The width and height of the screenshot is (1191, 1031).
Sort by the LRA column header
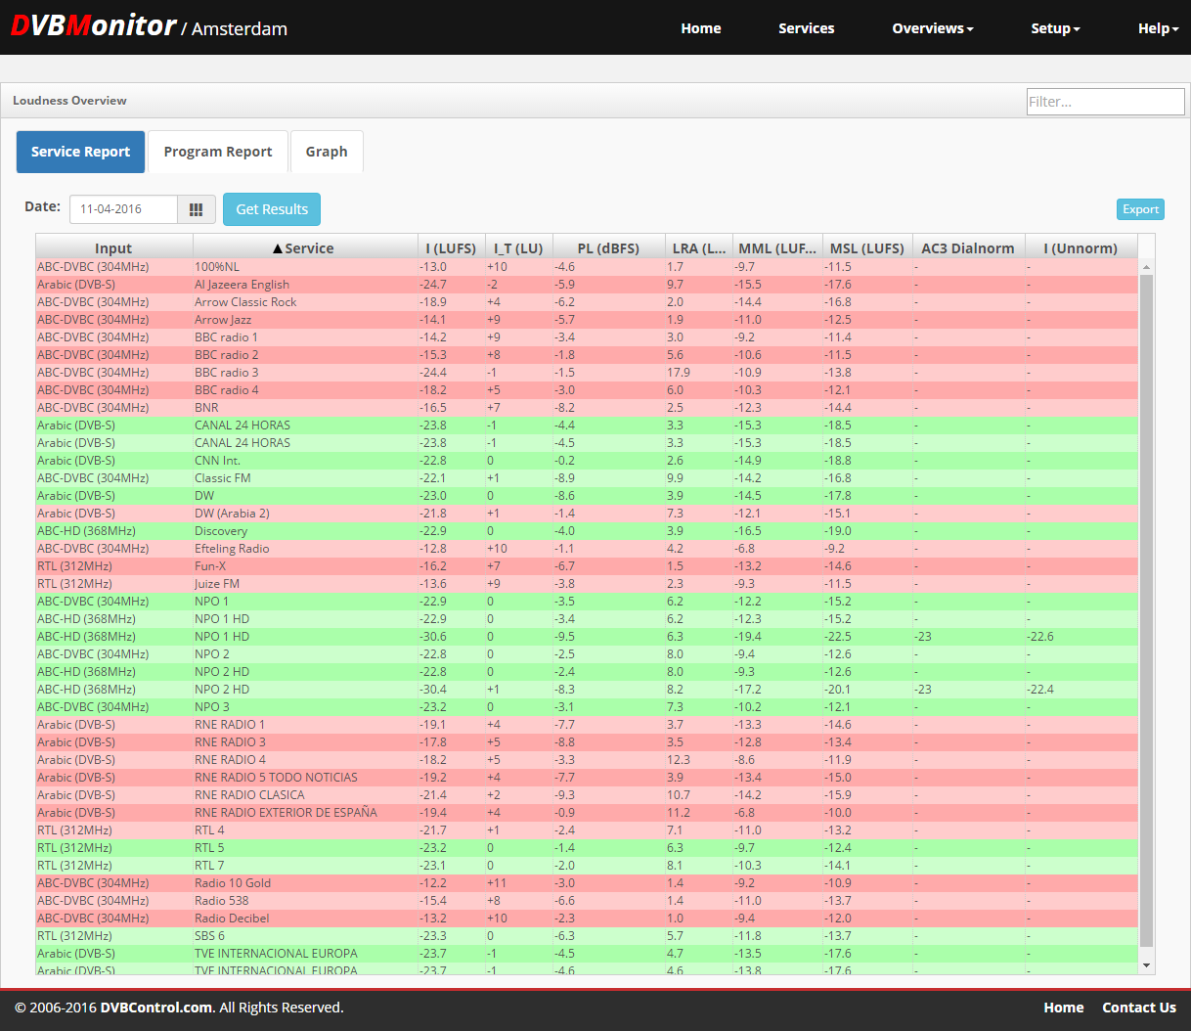699,248
